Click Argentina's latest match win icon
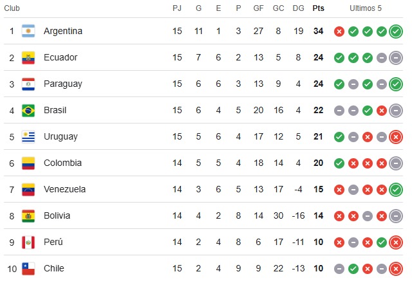 pyautogui.click(x=396, y=32)
